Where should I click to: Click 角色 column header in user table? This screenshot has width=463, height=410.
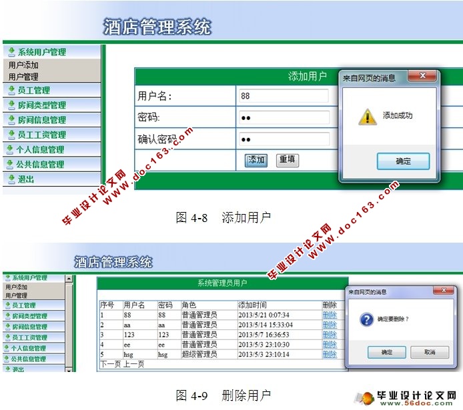click(x=189, y=305)
